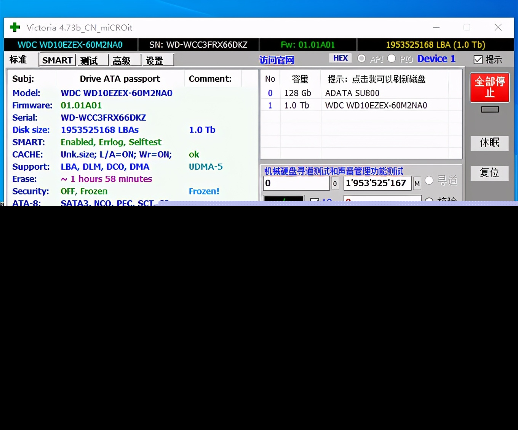Click the HEX button
This screenshot has width=518, height=430.
tap(341, 58)
